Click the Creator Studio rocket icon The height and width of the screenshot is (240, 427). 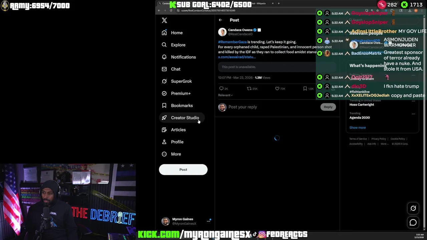[x=164, y=118]
